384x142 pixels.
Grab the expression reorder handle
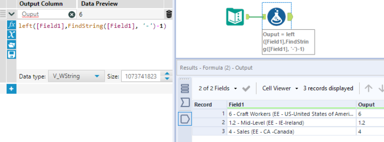tap(3, 14)
